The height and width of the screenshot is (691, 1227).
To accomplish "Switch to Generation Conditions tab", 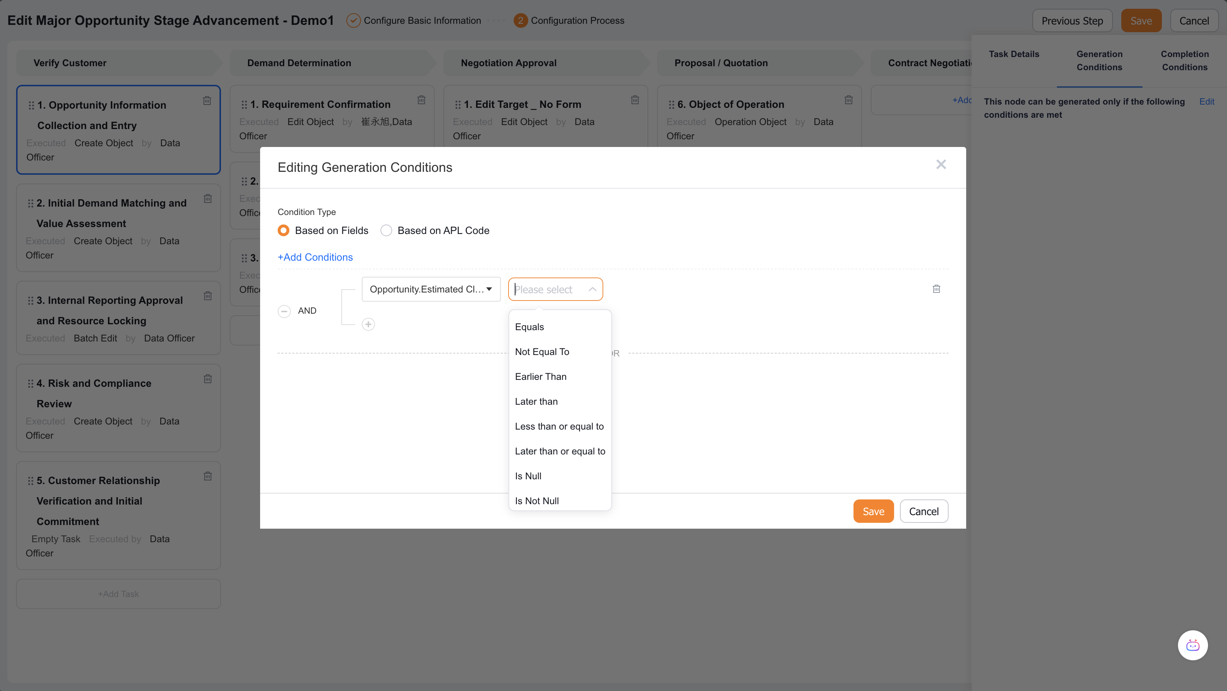I will click(1099, 61).
